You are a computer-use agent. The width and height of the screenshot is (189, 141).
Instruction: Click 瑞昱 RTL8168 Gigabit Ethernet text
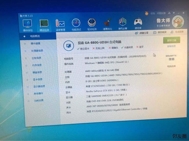(117, 110)
